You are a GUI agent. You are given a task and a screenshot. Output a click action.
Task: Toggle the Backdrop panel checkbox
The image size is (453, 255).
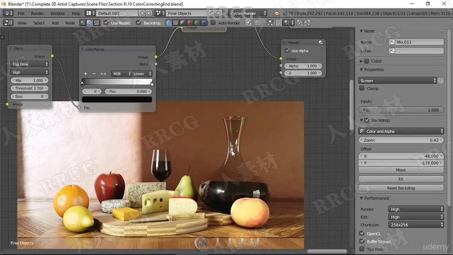(x=367, y=120)
